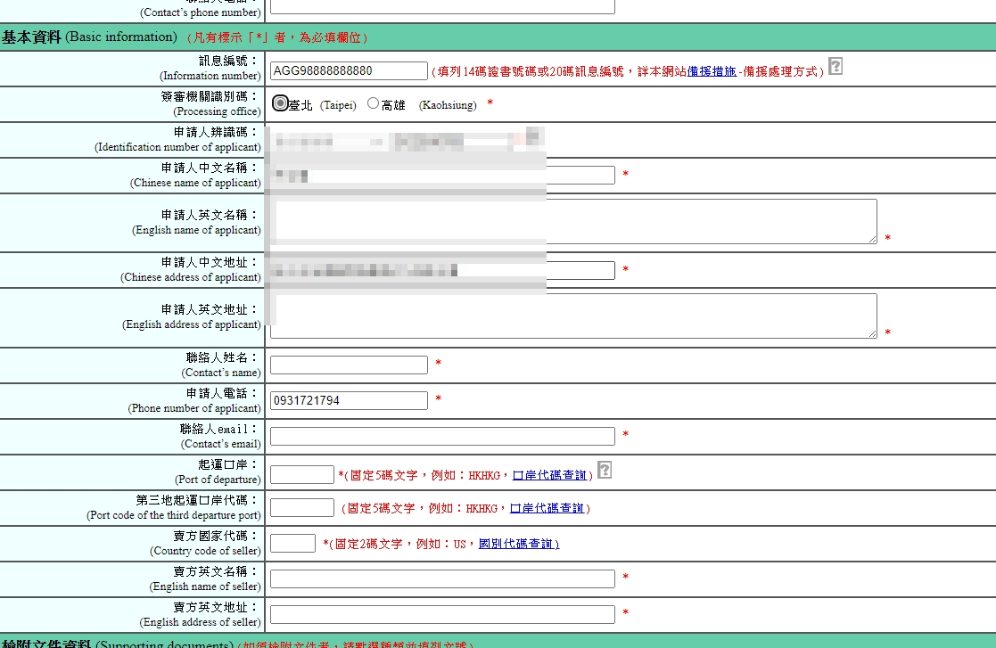Open the 國別代碼查詢 country code link
996x648 pixels.
coord(519,544)
